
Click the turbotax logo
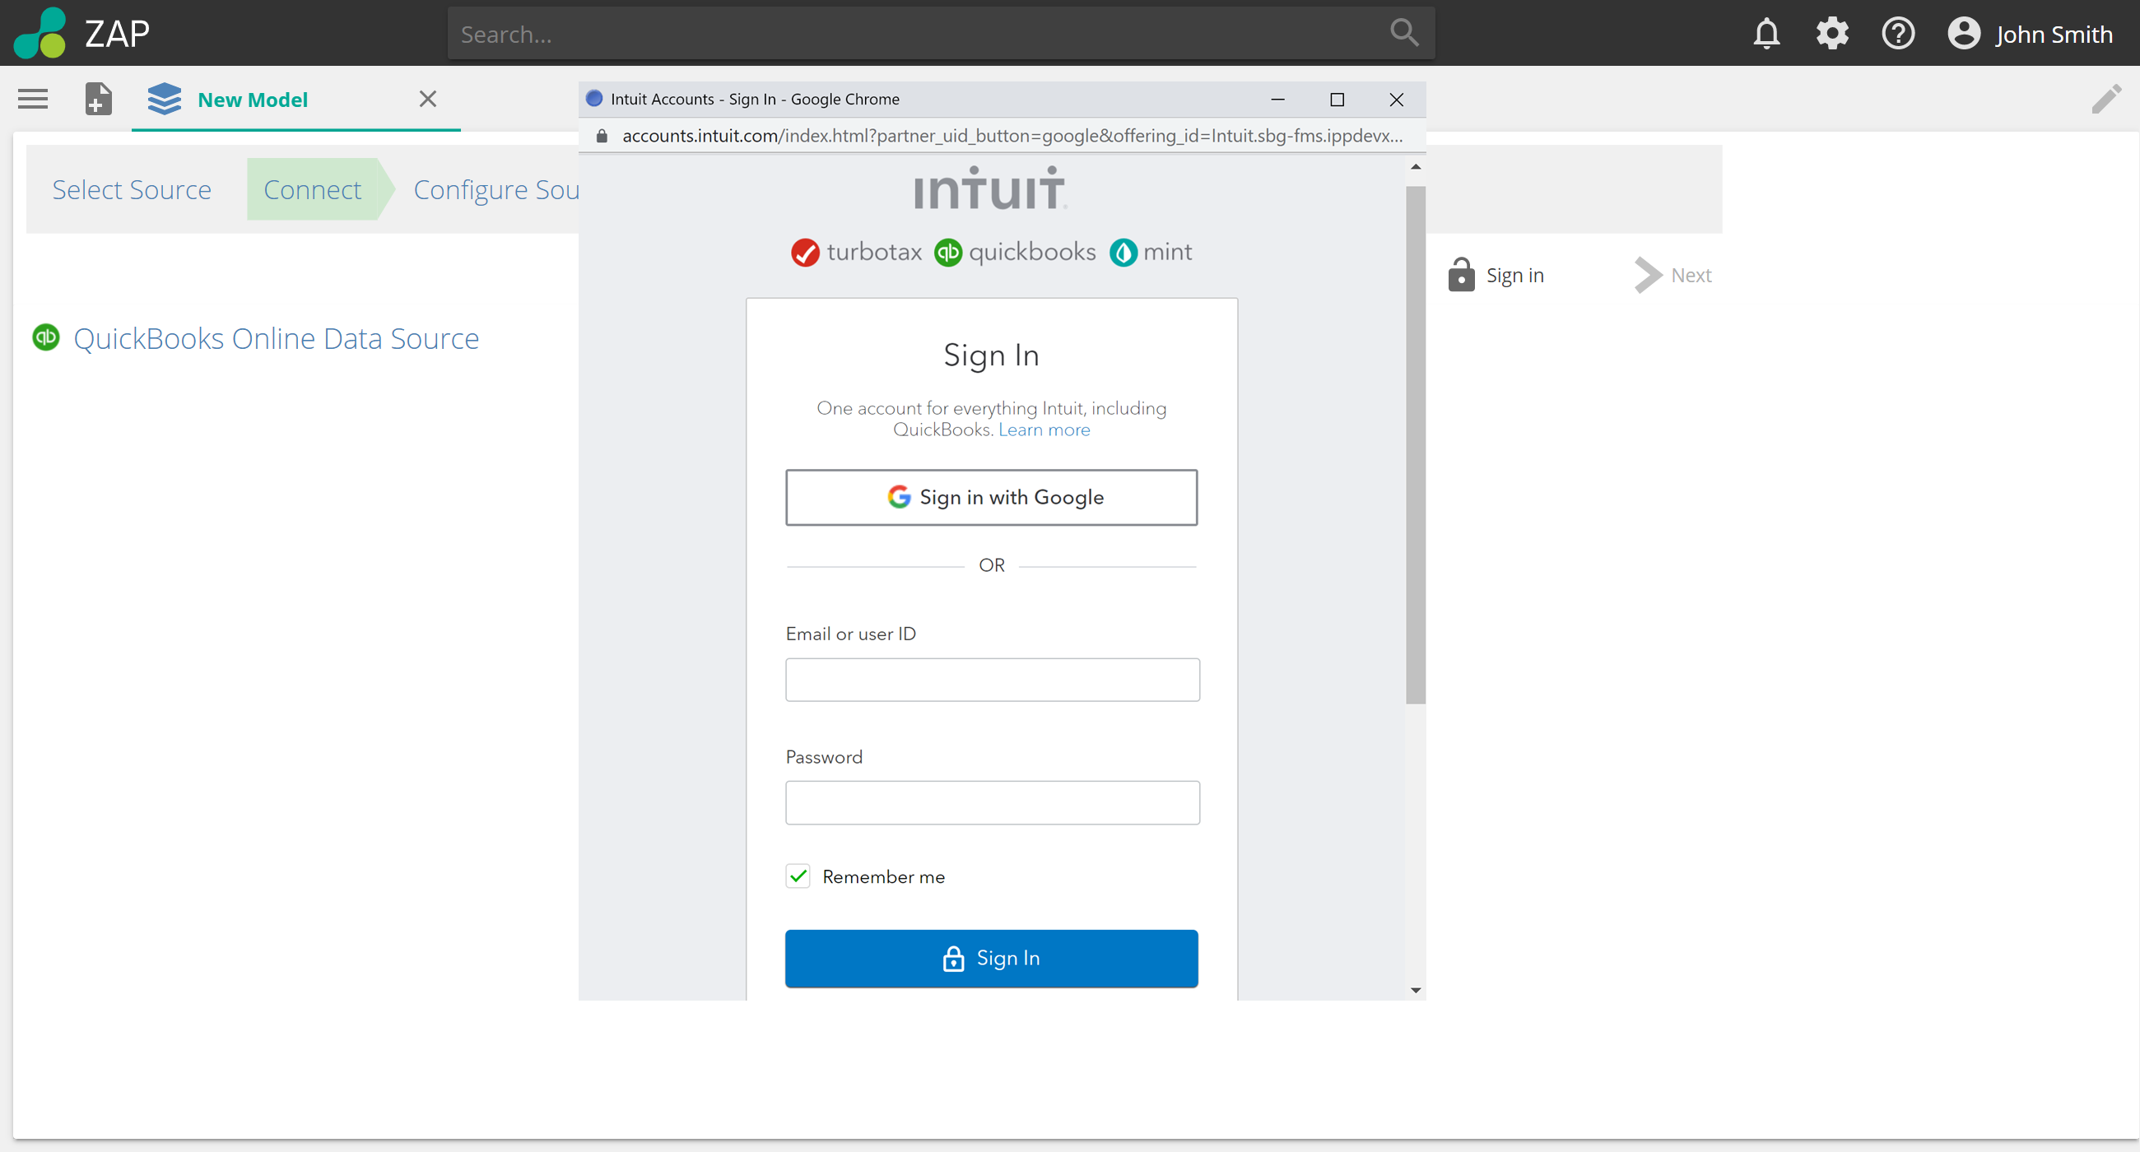tap(857, 252)
